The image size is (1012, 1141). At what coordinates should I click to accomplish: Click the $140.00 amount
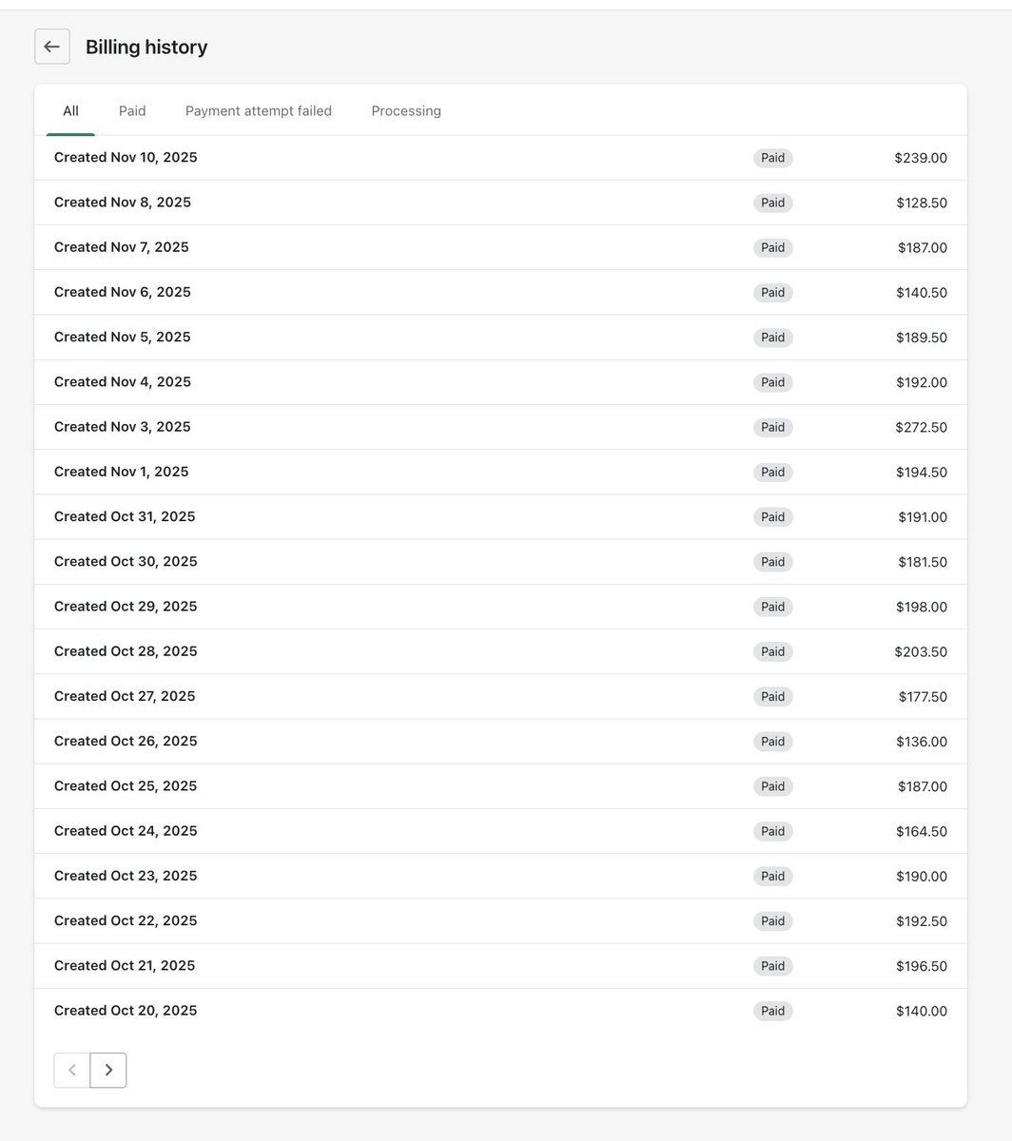coord(922,1011)
